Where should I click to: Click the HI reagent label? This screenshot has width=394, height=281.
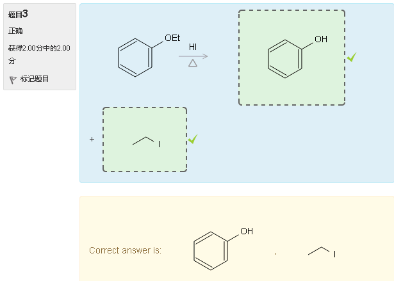click(x=193, y=47)
